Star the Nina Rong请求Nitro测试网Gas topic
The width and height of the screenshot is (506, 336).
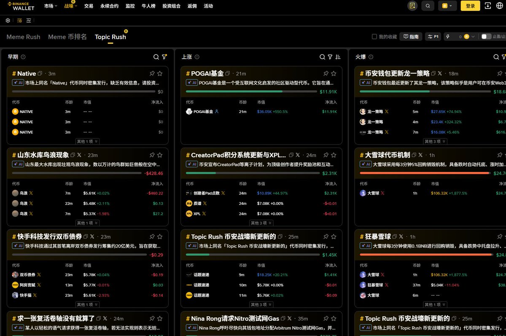tap(334, 318)
